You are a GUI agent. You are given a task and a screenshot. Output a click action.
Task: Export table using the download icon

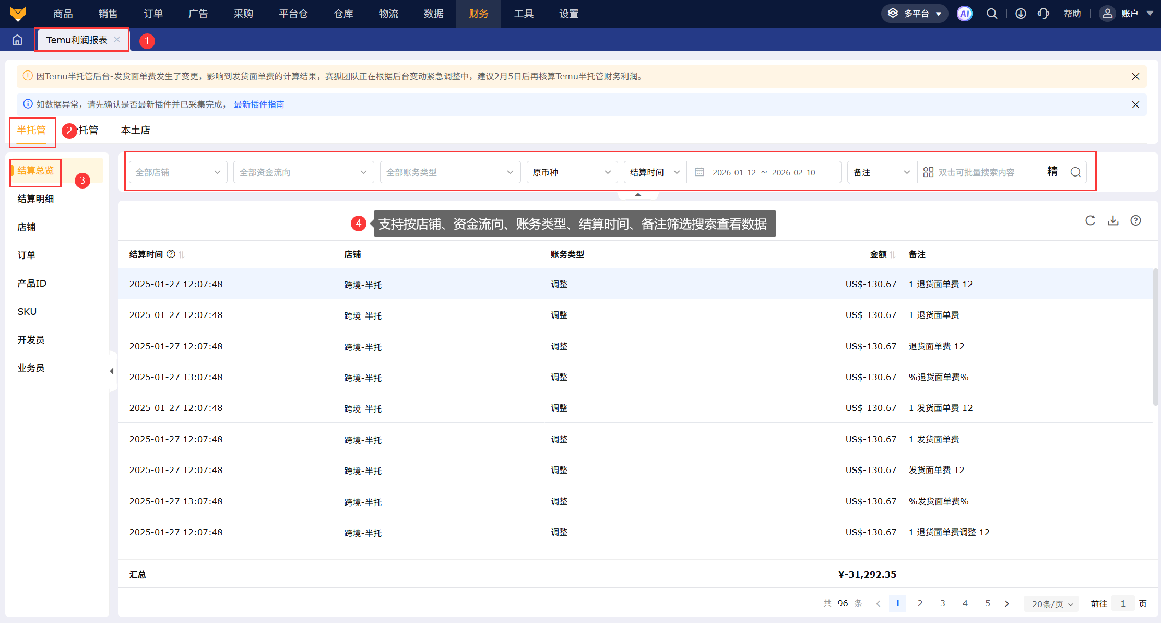1113,220
